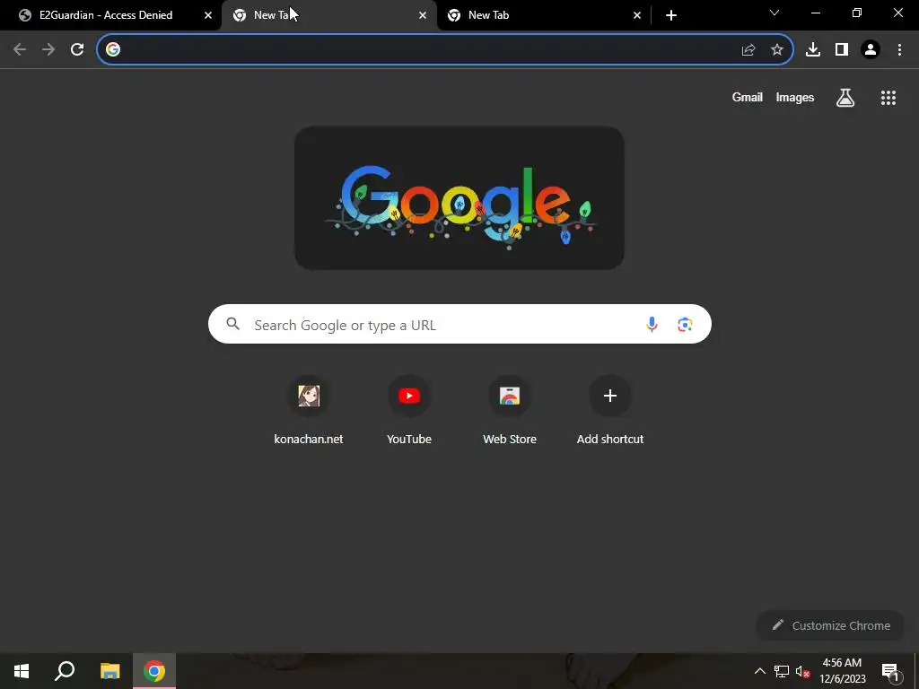Open Windows taskbar search
The image size is (919, 689).
[65, 671]
